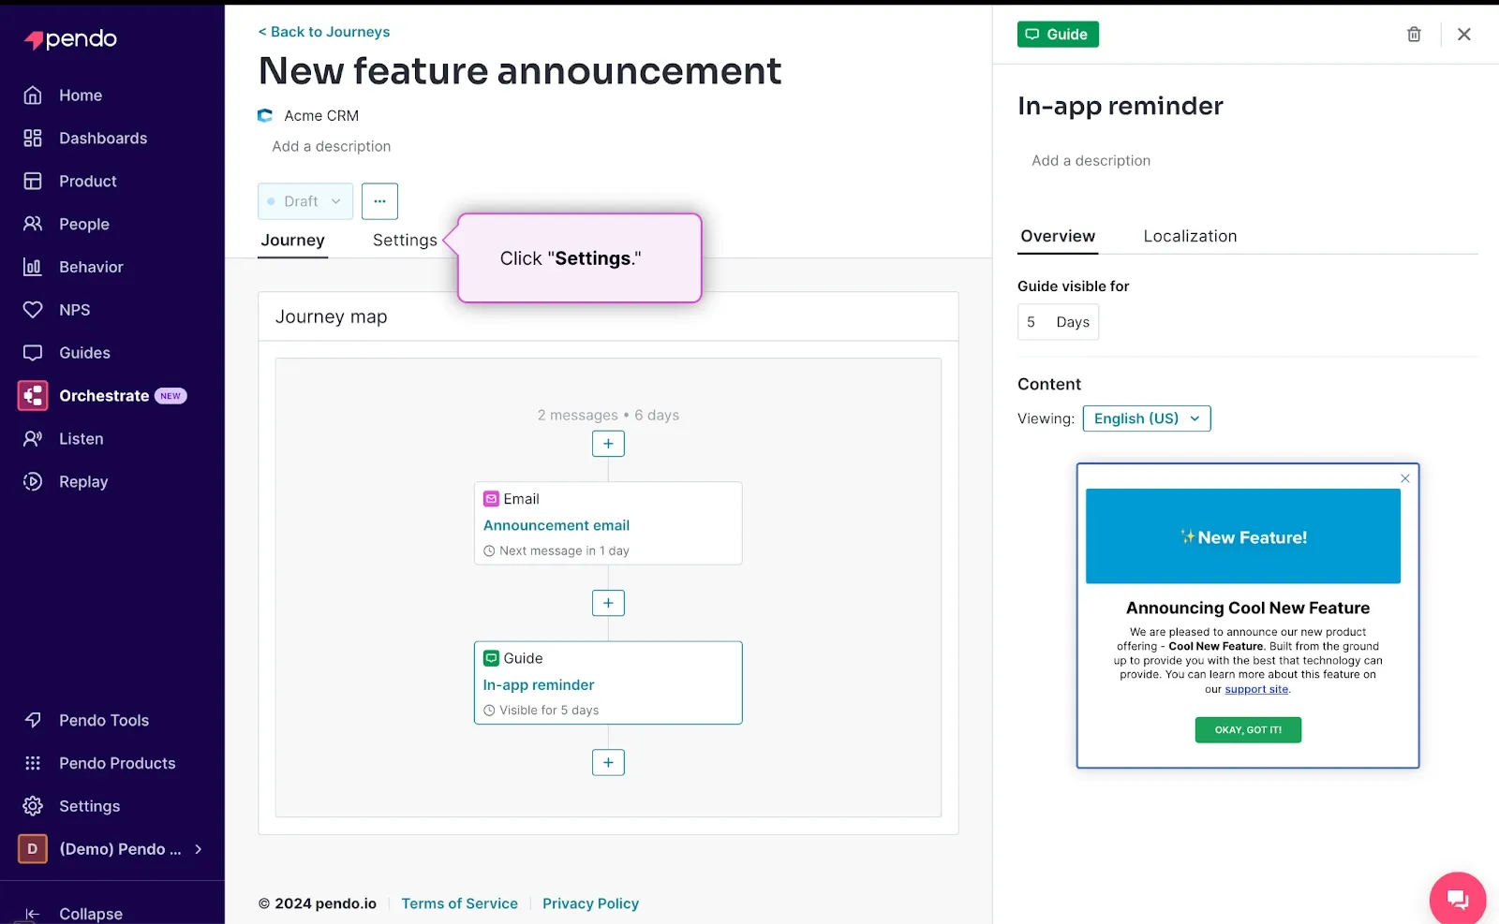Click the green Guide badge
Viewport: 1499px width, 924px height.
(x=1058, y=35)
